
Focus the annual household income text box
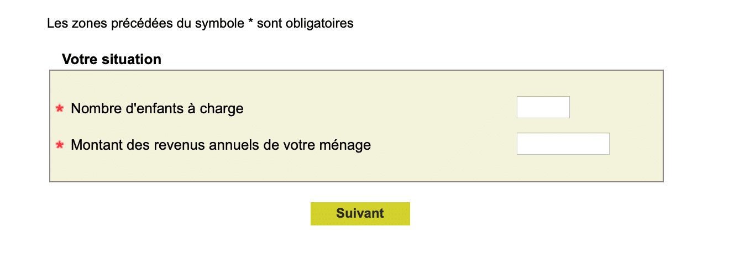click(x=563, y=144)
